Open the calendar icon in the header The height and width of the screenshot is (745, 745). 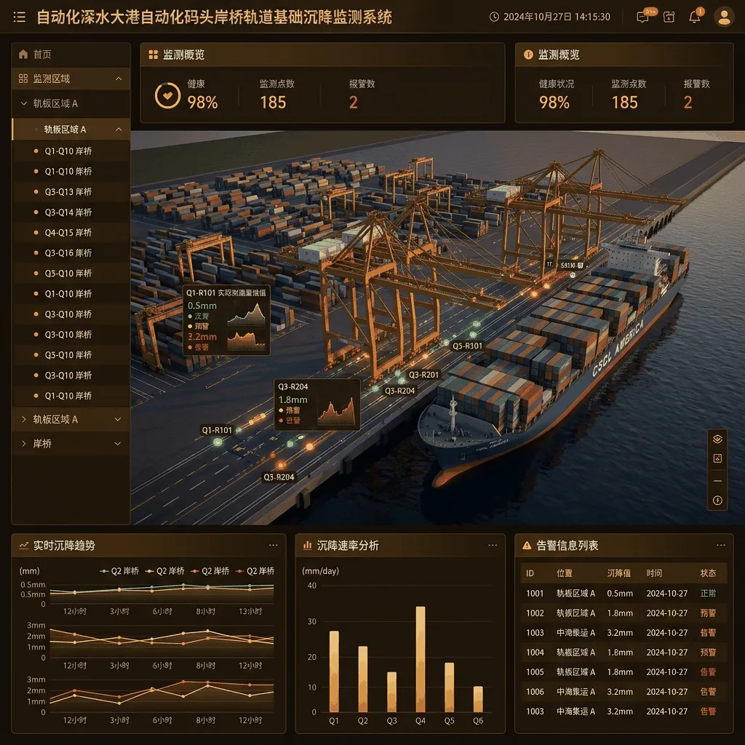[669, 17]
